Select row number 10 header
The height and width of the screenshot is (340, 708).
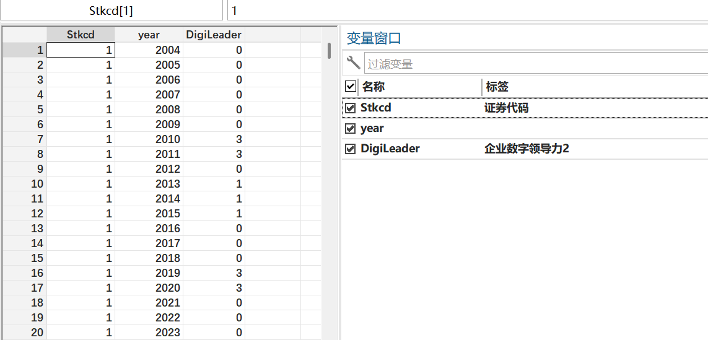pos(24,184)
